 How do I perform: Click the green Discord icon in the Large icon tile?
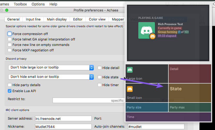(130, 70)
